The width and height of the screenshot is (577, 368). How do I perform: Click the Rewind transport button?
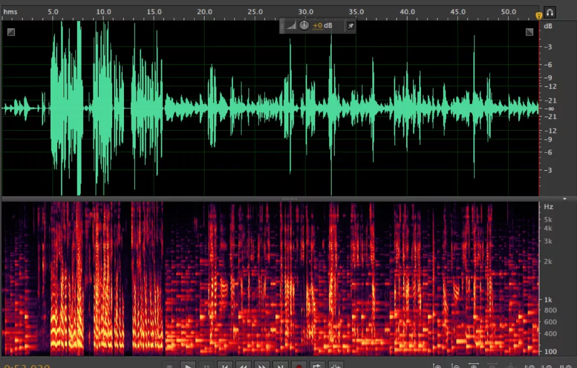243,366
